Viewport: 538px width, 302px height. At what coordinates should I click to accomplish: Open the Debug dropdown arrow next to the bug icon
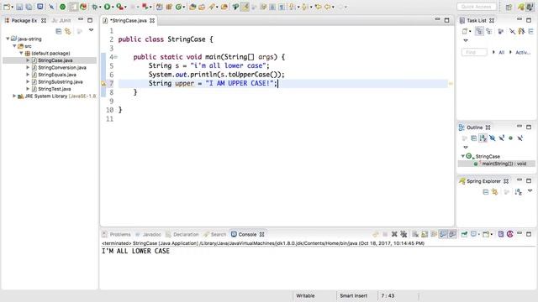coord(100,7)
